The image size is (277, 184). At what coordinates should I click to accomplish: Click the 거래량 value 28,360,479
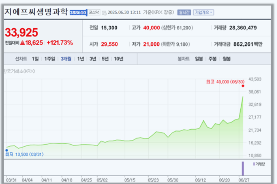coord(243,28)
